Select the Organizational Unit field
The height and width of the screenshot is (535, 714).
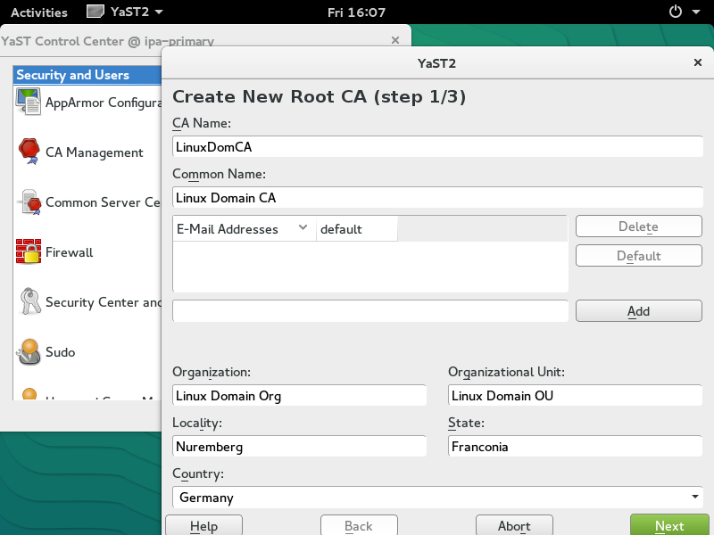pos(575,396)
